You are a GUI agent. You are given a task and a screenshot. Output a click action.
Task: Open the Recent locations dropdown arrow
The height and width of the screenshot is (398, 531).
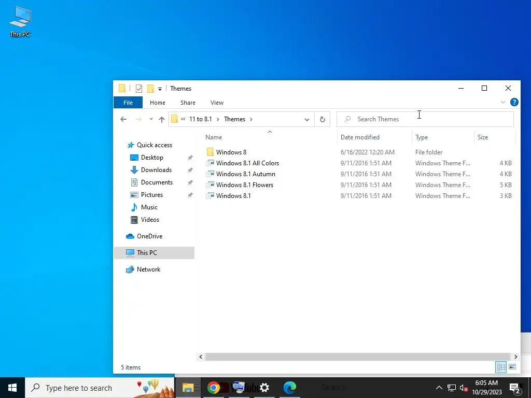(151, 119)
